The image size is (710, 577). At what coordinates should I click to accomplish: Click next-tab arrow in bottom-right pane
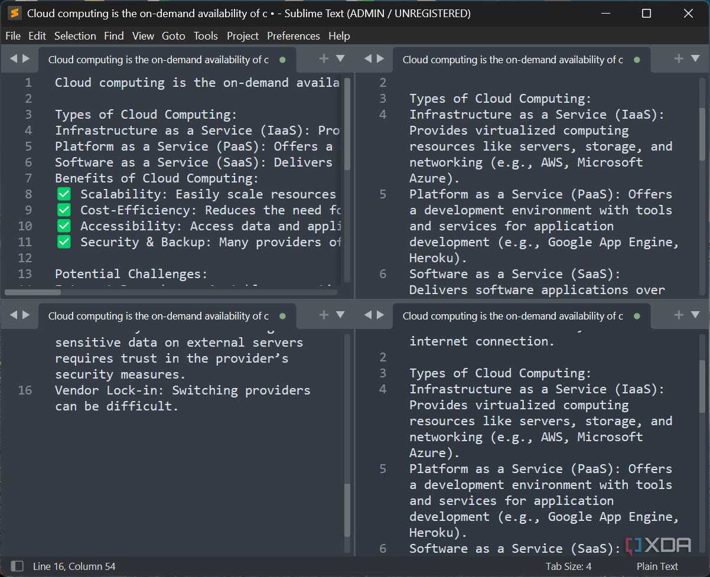[380, 315]
